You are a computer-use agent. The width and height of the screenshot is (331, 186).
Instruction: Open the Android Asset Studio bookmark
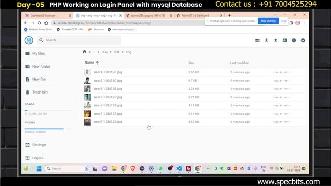[x=39, y=30]
